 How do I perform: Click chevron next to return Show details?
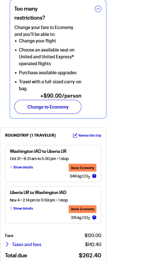coord(11,208)
